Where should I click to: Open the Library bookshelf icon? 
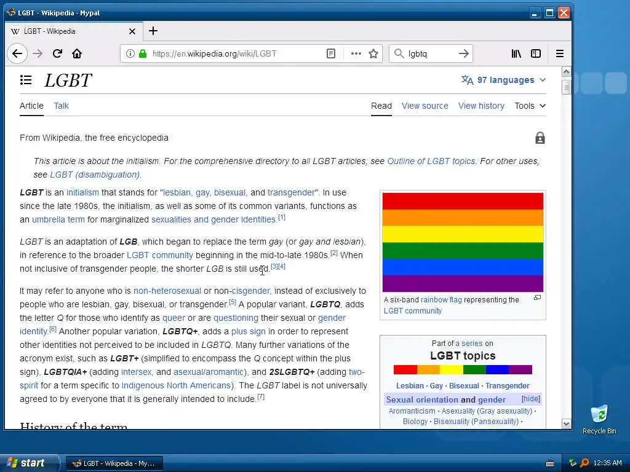[x=516, y=53]
